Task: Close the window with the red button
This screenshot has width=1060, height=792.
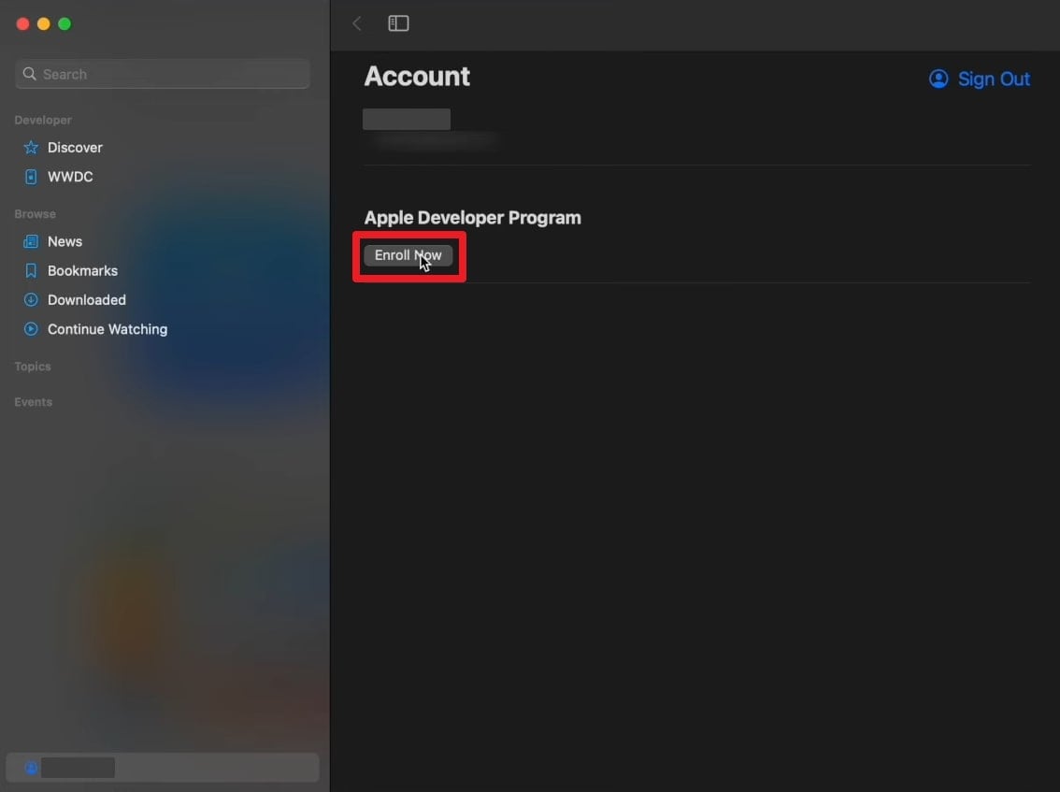Action: [22, 23]
